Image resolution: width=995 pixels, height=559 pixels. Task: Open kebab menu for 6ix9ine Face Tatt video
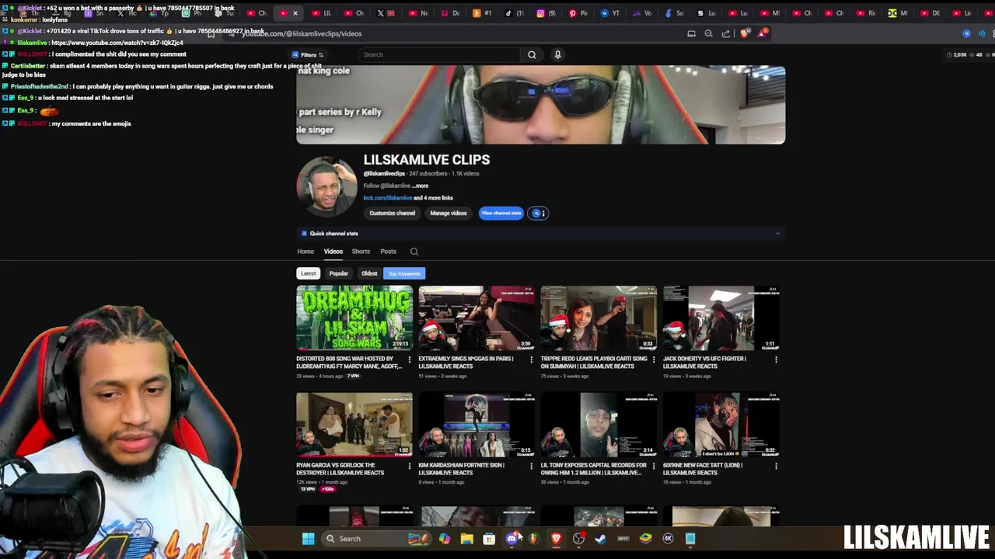click(776, 466)
